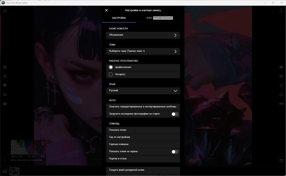
Task: Click the export photo icon top-right
Action: pyautogui.click(x=281, y=10)
